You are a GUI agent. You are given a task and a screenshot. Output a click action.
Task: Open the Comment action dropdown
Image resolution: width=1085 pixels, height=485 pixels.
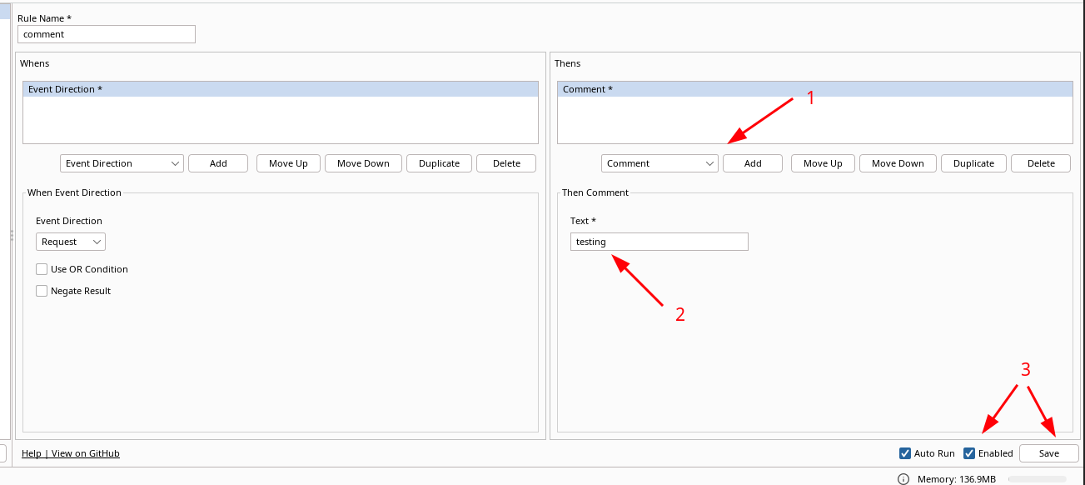[x=659, y=163]
